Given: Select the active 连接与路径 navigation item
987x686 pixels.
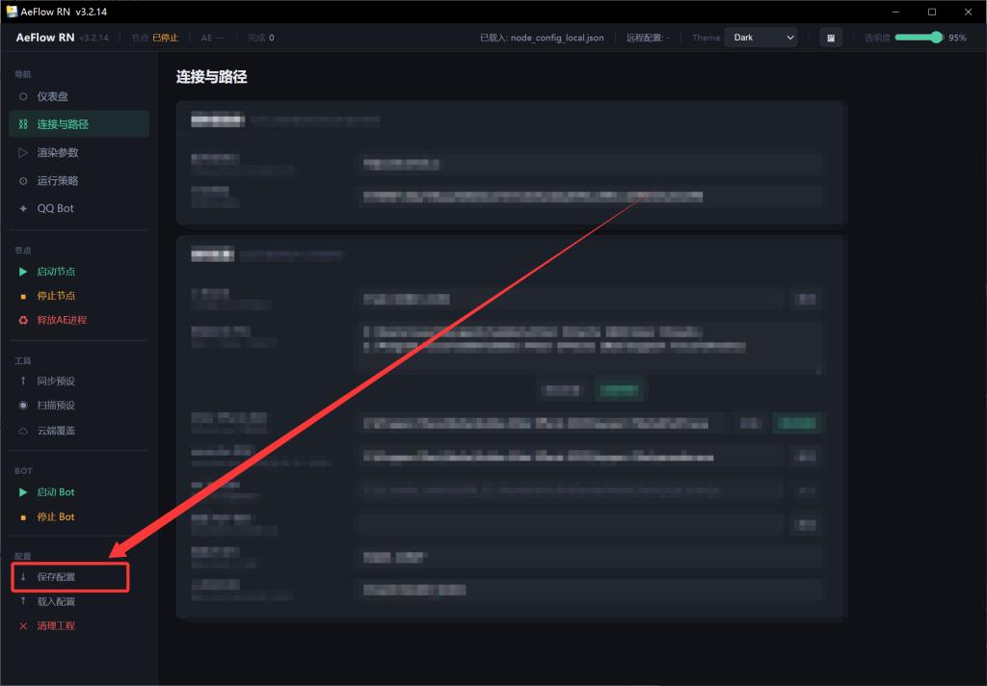Looking at the screenshot, I should coord(63,124).
